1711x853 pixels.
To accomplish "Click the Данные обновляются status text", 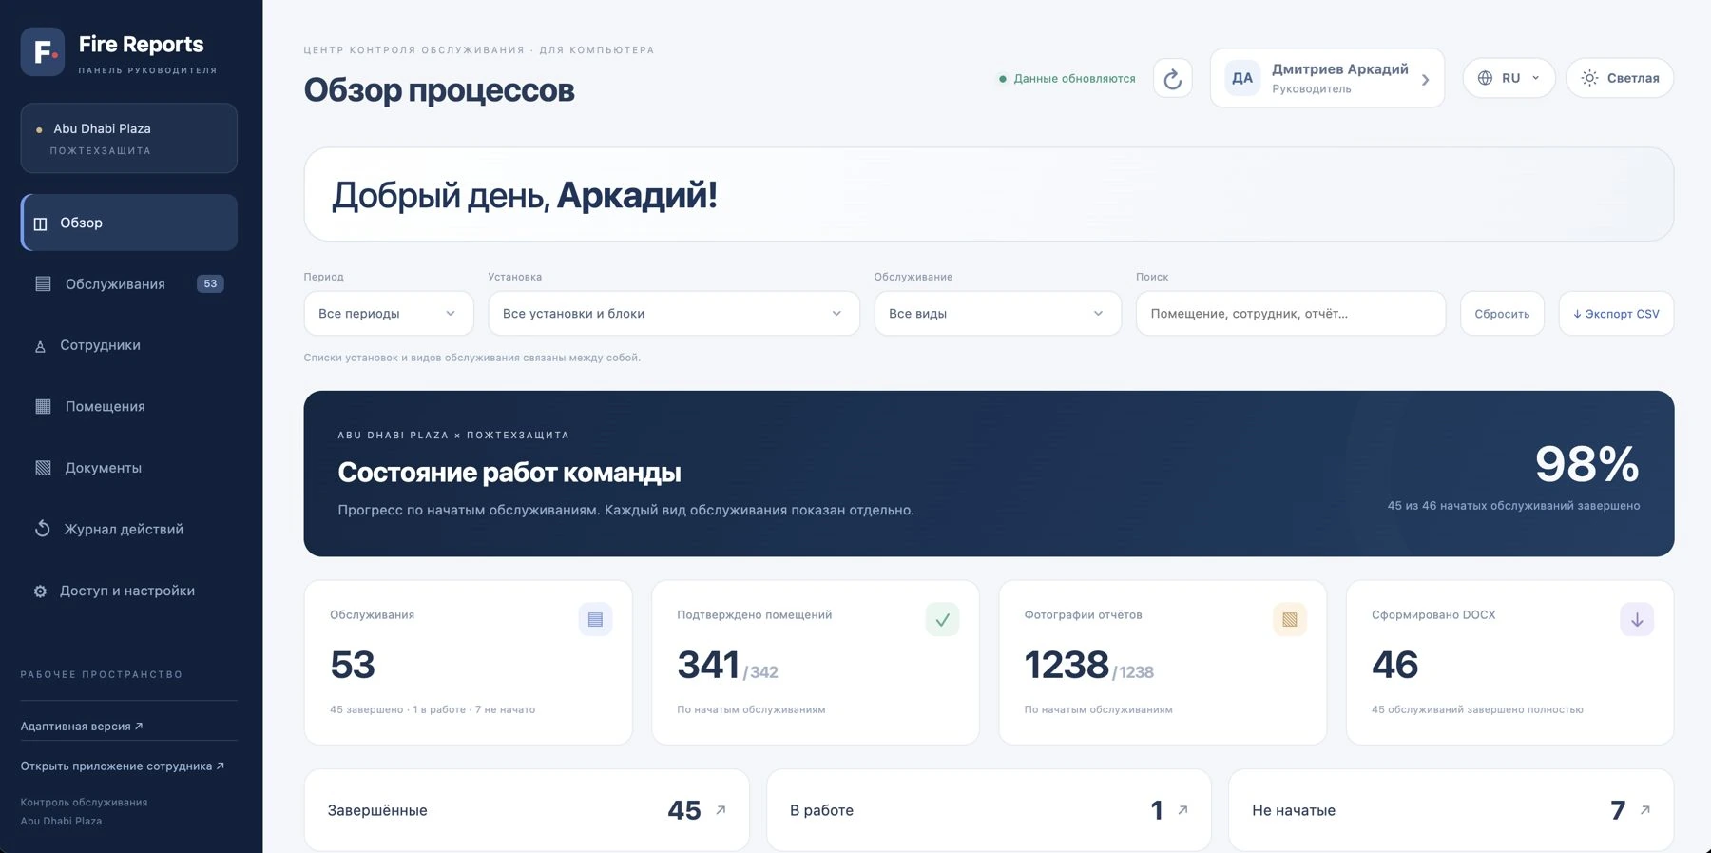I will tap(1074, 78).
